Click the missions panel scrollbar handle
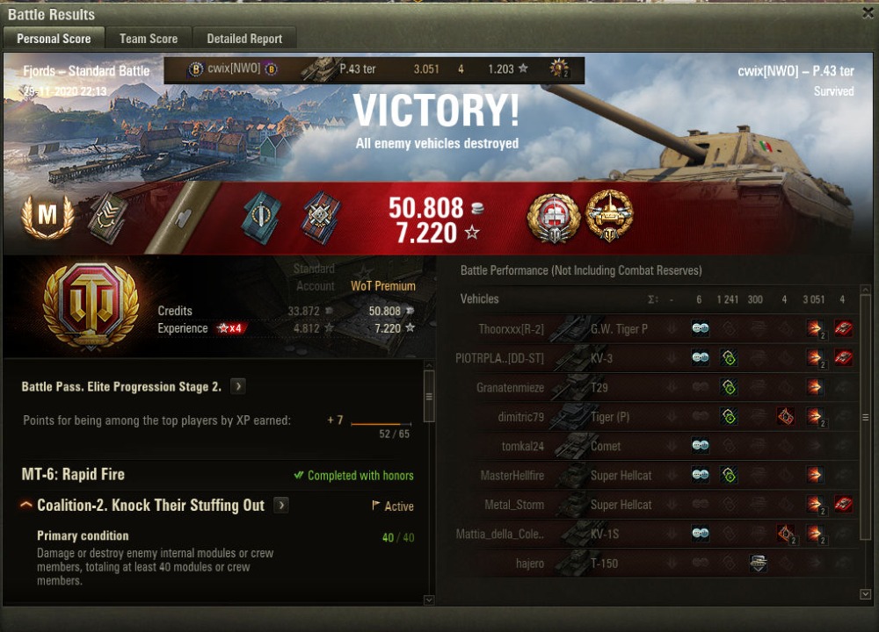The height and width of the screenshot is (632, 879). [x=429, y=397]
